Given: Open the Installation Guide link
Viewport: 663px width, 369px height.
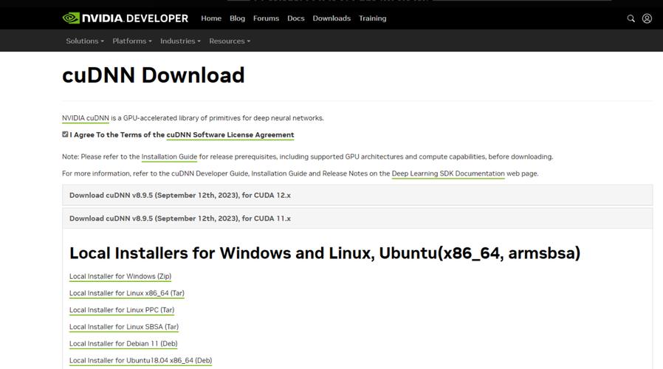Looking at the screenshot, I should tap(169, 156).
